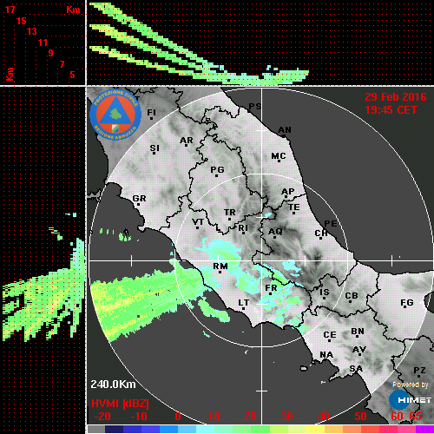Click the "240.0Km" range label

coord(113,385)
